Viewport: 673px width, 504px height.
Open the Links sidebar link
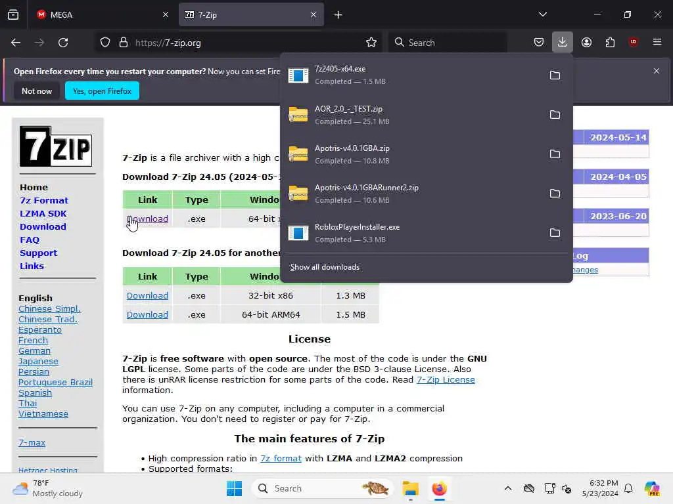coord(32,266)
